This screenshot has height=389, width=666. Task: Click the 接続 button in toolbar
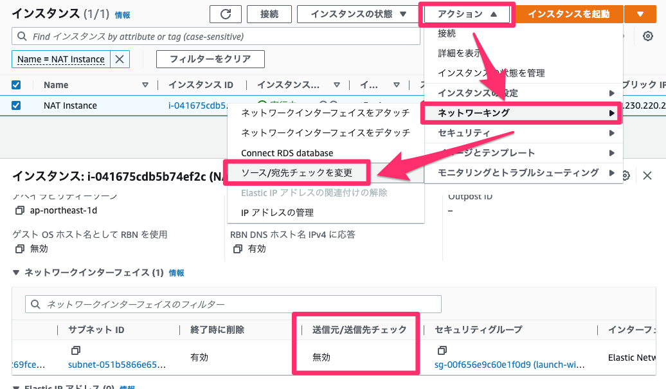tap(269, 14)
